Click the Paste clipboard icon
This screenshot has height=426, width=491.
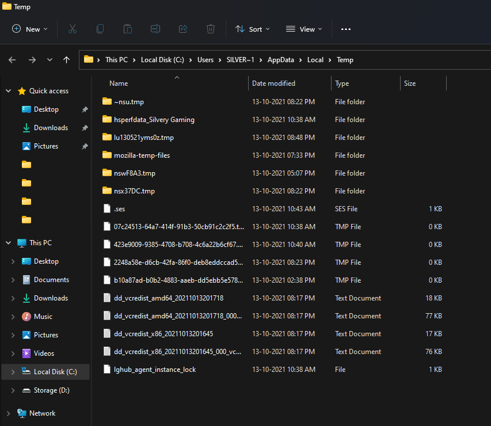127,29
